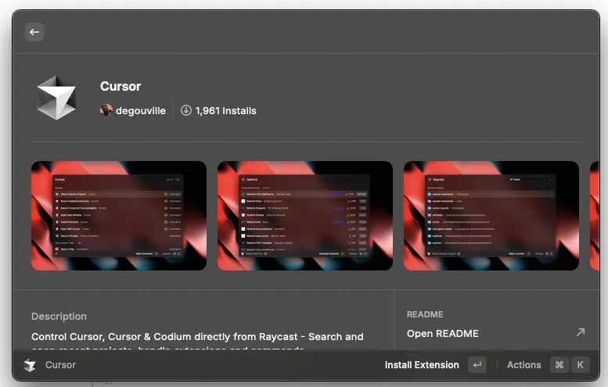Open the second screenshot showing tailwind extensions
The height and width of the screenshot is (387, 608).
(304, 216)
